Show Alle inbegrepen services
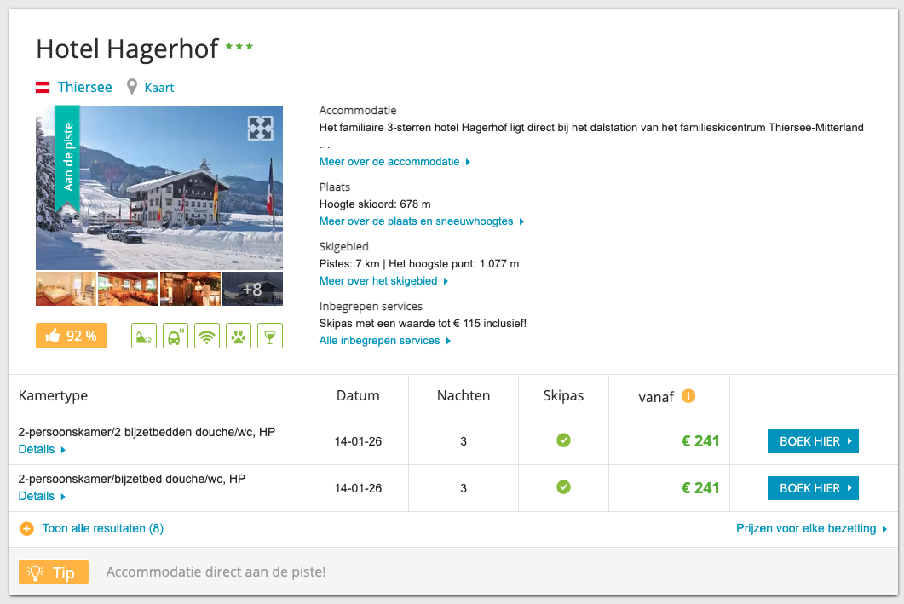Image resolution: width=904 pixels, height=604 pixels. pyautogui.click(x=385, y=341)
